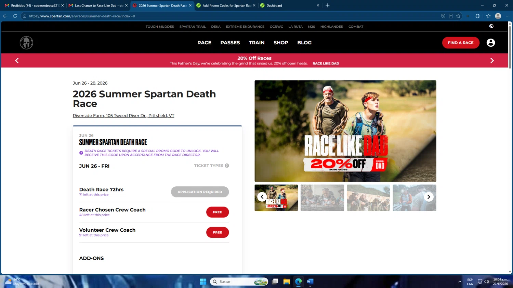Click the TICKET TYPES label

pyautogui.click(x=209, y=165)
